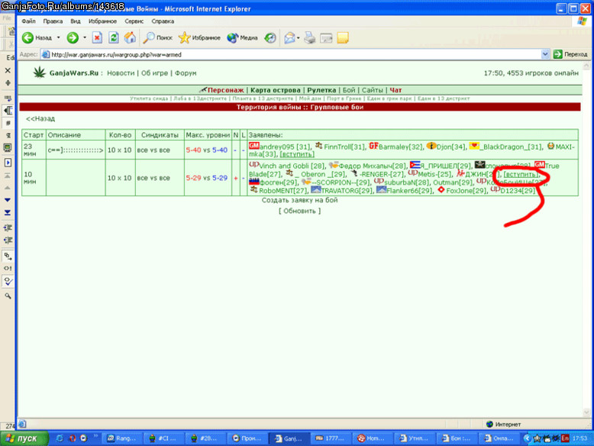Click the Internet Explorer quick launch icon

(60, 438)
